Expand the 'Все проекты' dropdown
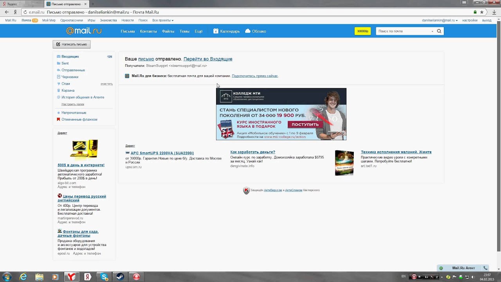 coord(163,20)
